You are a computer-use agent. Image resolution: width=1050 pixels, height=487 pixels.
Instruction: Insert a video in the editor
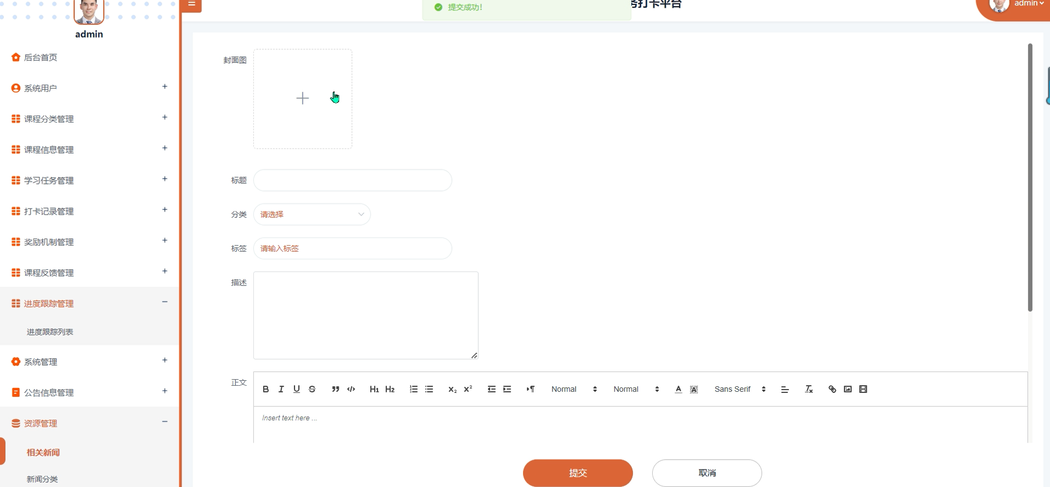click(863, 389)
